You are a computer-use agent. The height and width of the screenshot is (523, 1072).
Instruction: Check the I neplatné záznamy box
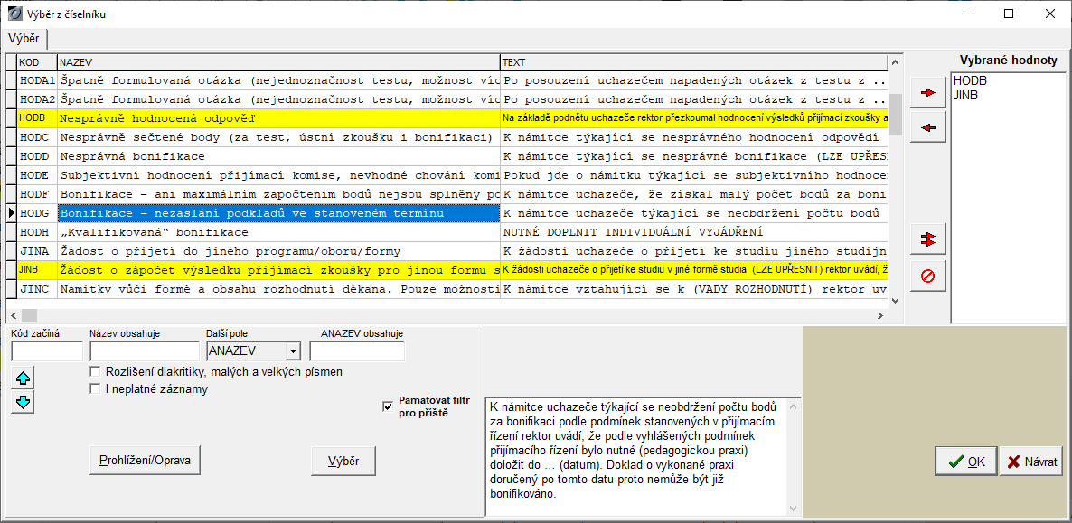[x=95, y=389]
